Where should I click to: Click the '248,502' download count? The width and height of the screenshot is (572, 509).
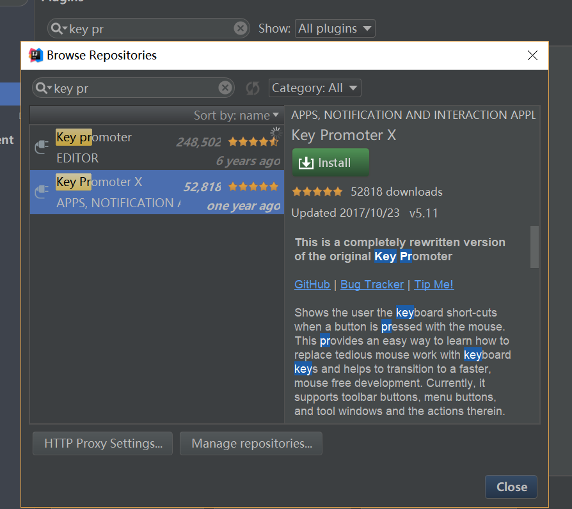pyautogui.click(x=198, y=142)
